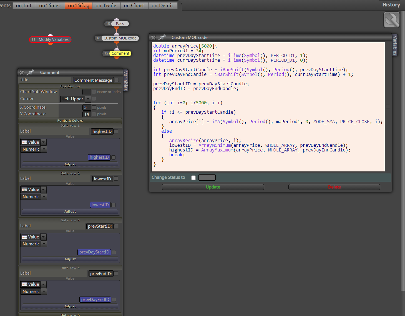This screenshot has height=316, width=405.
Task: Pin the Custom MQL code panel
Action: pos(162,37)
